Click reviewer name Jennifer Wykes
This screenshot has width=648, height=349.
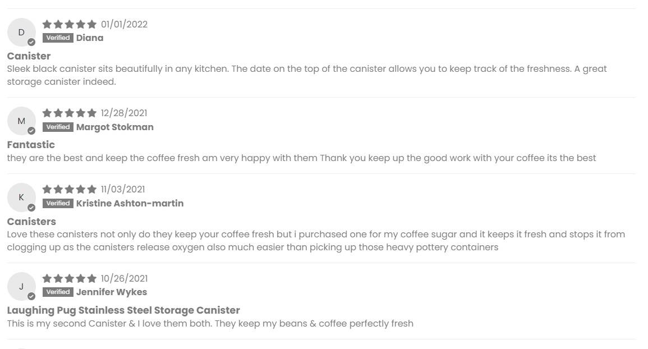(x=112, y=292)
